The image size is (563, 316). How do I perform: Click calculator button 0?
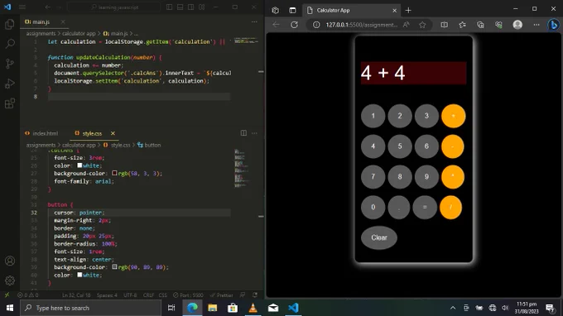[x=373, y=208]
